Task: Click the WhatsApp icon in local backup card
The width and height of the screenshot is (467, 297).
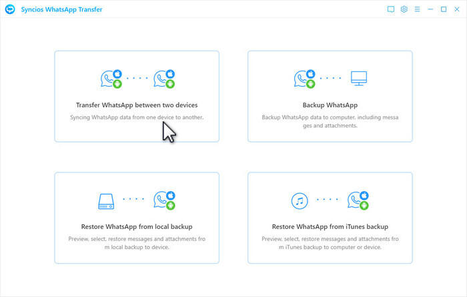Action: (x=164, y=200)
